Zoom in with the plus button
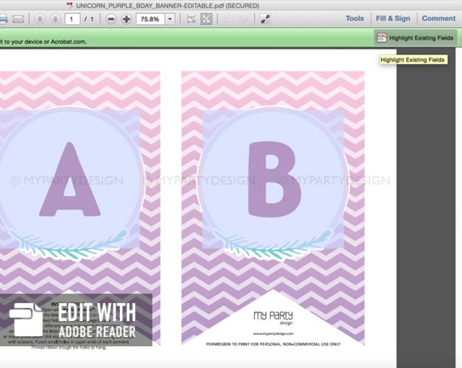 click(x=126, y=19)
